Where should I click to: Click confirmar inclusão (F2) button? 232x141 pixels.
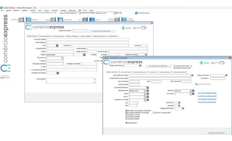(x=216, y=133)
